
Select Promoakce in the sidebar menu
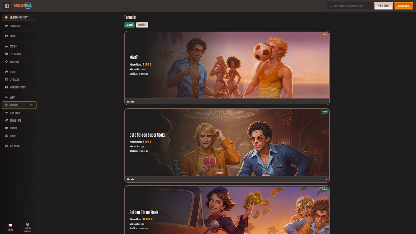[x=15, y=26]
